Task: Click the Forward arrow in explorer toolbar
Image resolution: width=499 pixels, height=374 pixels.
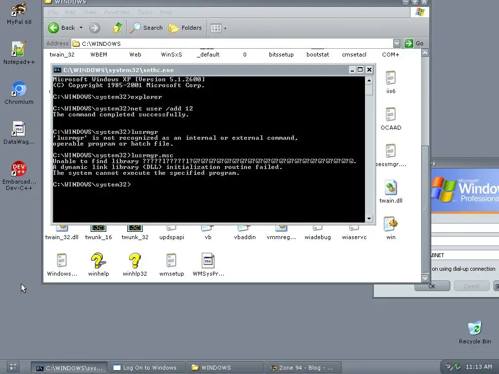Action: coord(94,28)
